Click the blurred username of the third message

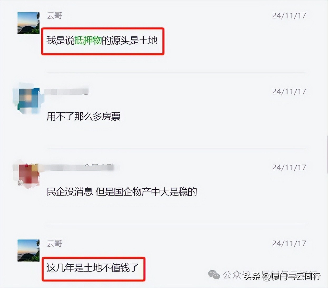[x=79, y=167]
